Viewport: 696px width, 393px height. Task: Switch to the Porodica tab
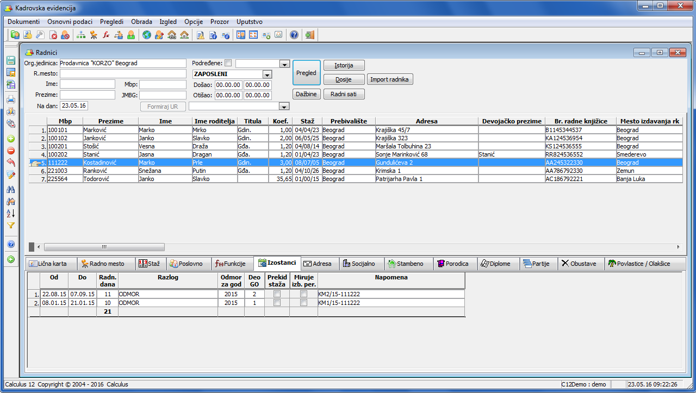(455, 264)
